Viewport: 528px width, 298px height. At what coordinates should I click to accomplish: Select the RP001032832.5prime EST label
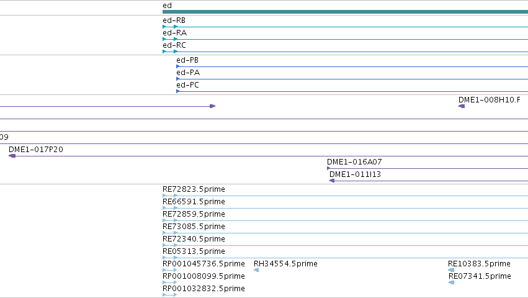(x=204, y=289)
